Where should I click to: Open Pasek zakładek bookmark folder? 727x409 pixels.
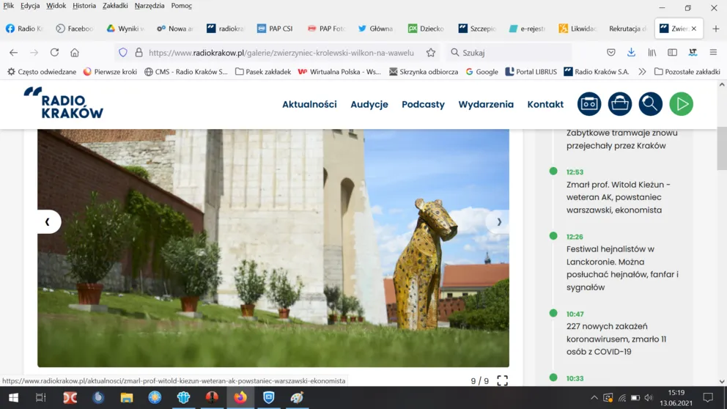262,71
